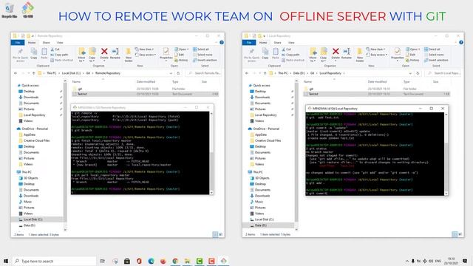Open Microsoft Store from taskbar

coord(127,261)
